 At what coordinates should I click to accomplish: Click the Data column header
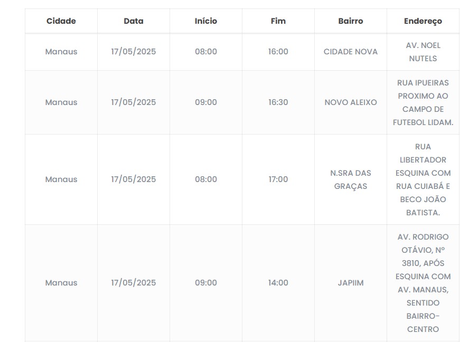click(134, 21)
